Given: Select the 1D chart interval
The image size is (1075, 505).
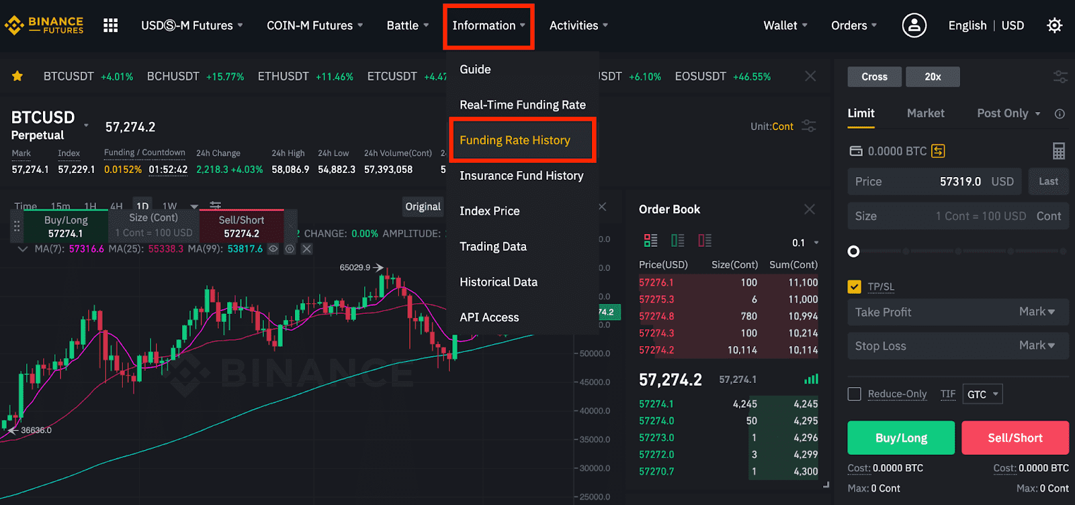Looking at the screenshot, I should pos(142,206).
